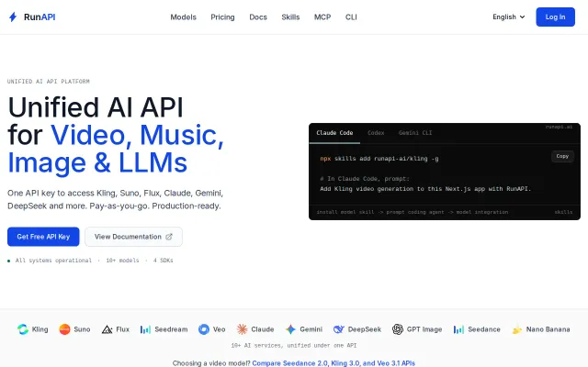Click the Claude starburst logo icon

(242, 329)
